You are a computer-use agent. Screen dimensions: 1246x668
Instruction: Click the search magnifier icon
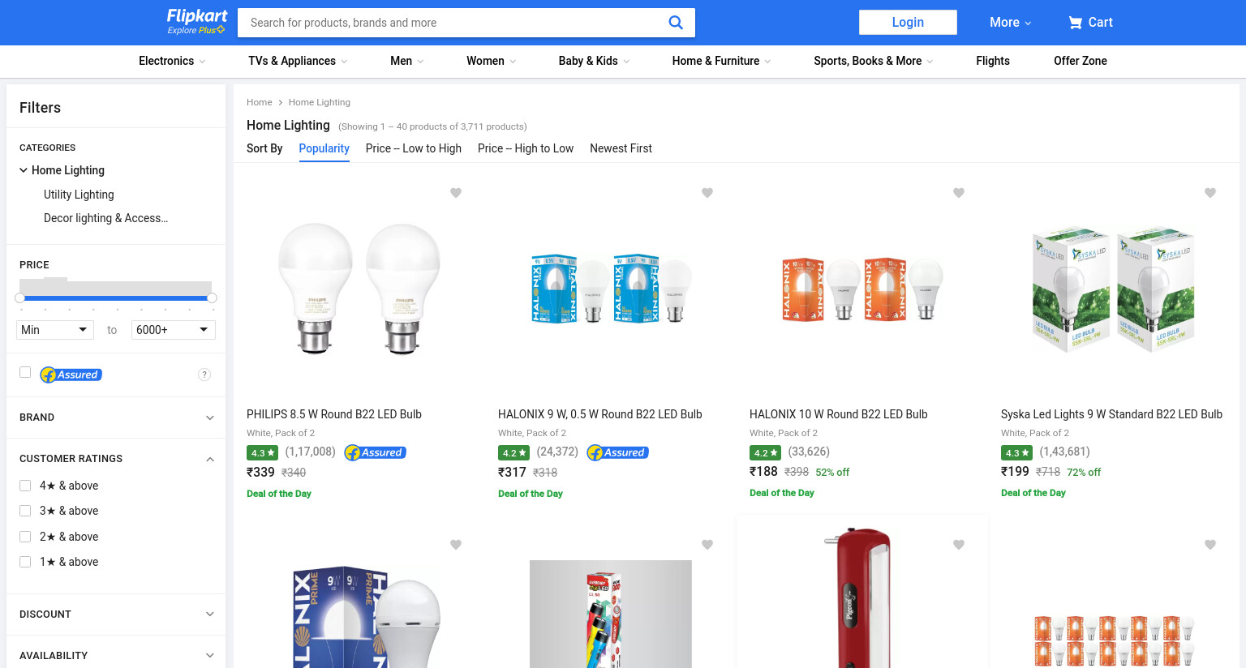click(x=675, y=23)
